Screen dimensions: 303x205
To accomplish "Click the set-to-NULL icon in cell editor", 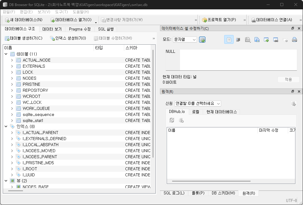I will (285, 40).
